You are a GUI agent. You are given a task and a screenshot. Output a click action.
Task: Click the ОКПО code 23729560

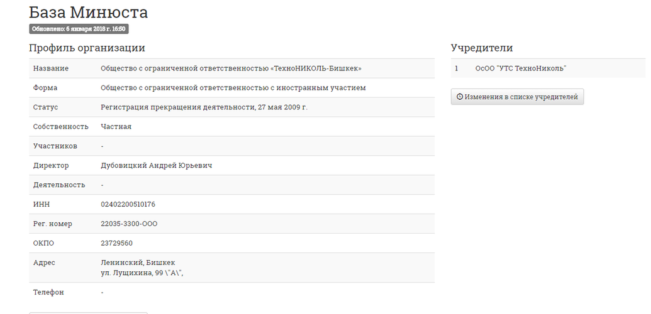point(116,244)
